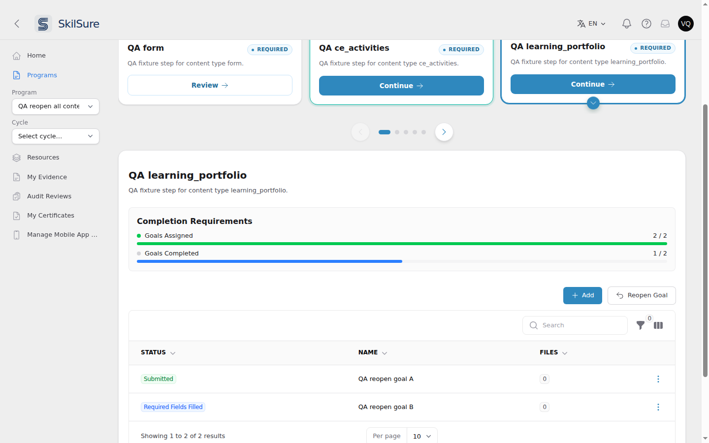Click the My Certificates icon

(17, 216)
